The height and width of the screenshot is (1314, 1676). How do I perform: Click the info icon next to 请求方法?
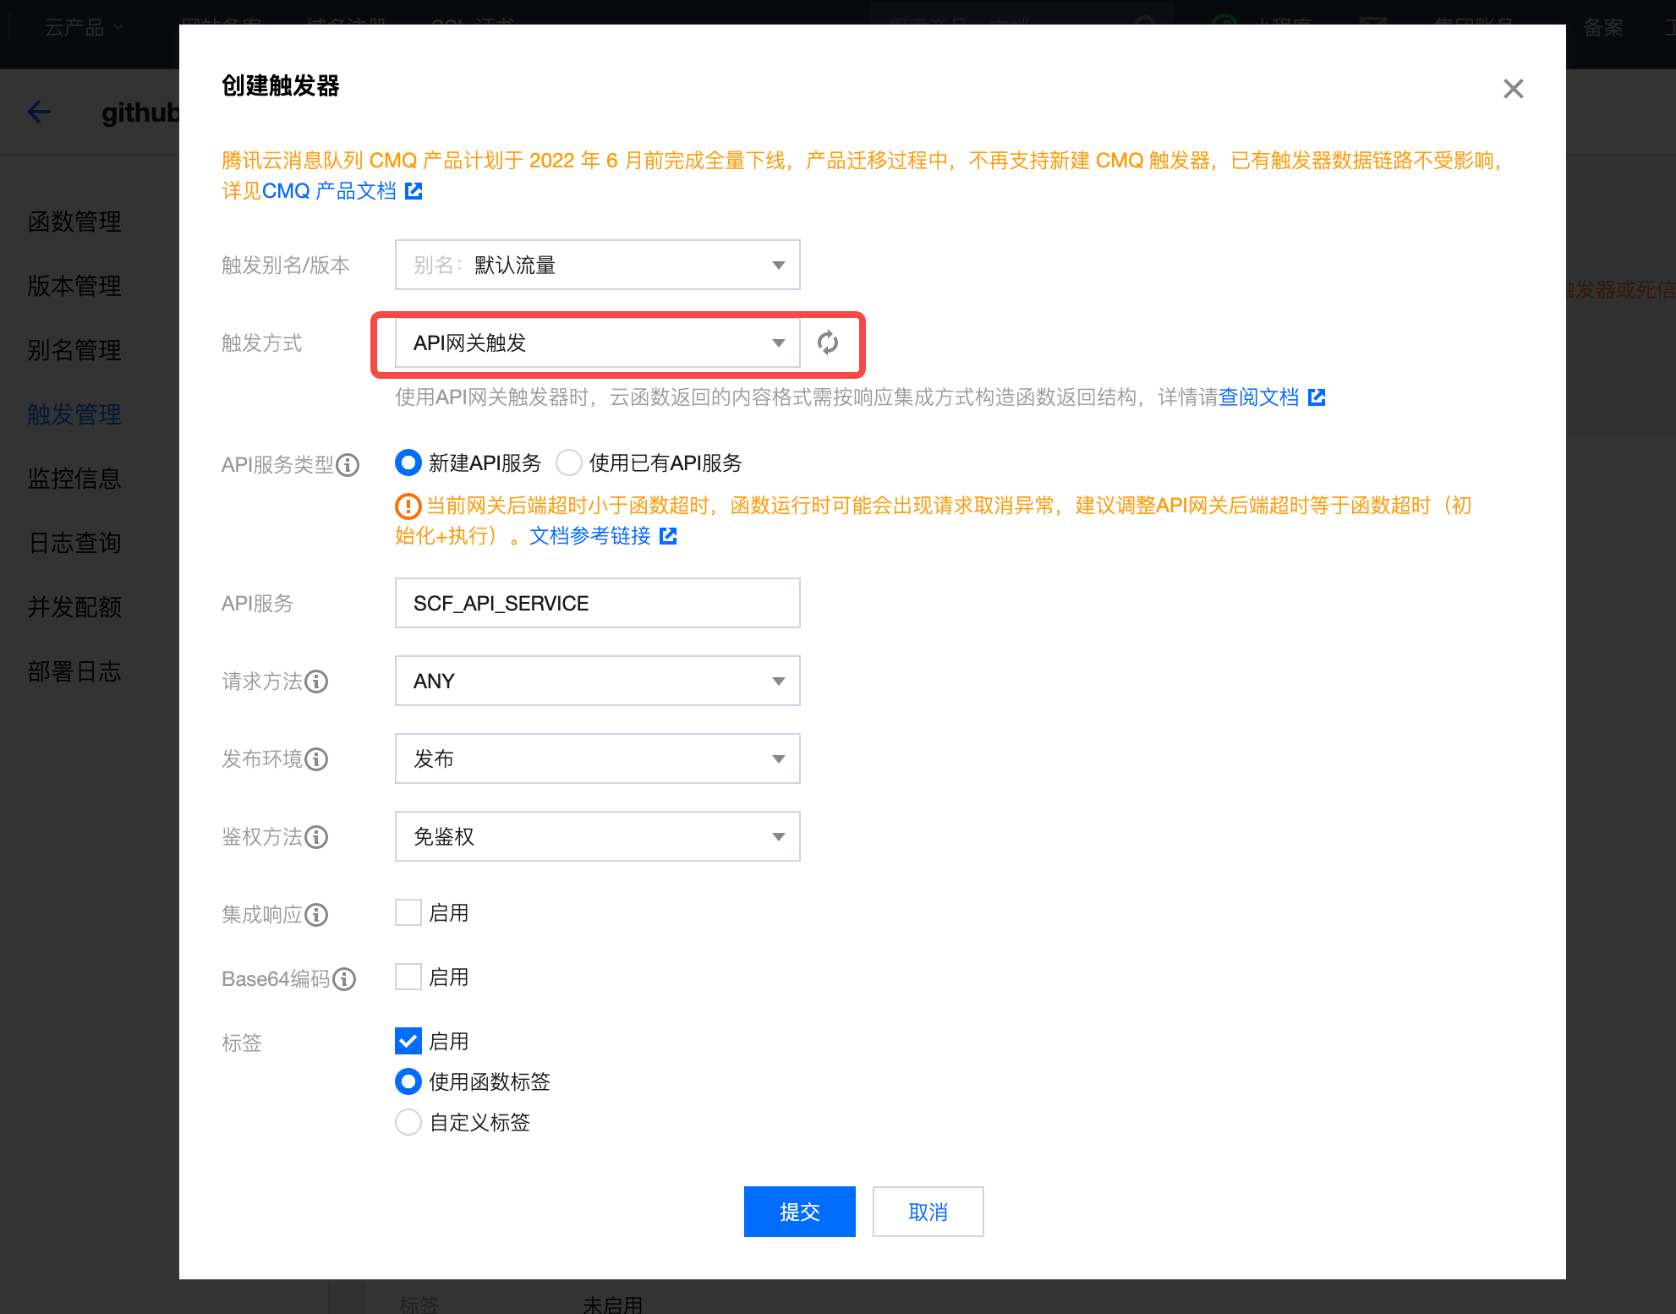pyautogui.click(x=316, y=682)
